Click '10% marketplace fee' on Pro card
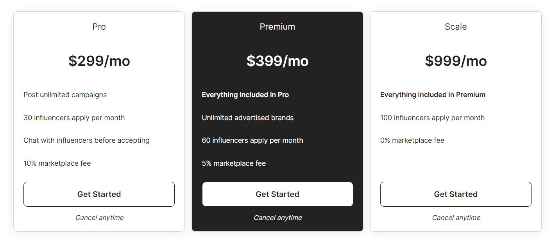The image size is (553, 241). click(57, 163)
